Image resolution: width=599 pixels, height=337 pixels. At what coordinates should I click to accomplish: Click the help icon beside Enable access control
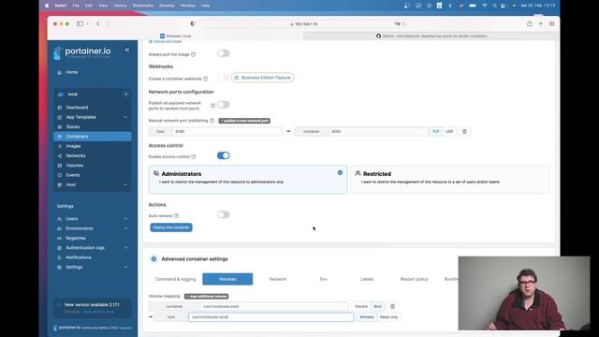pyautogui.click(x=194, y=156)
